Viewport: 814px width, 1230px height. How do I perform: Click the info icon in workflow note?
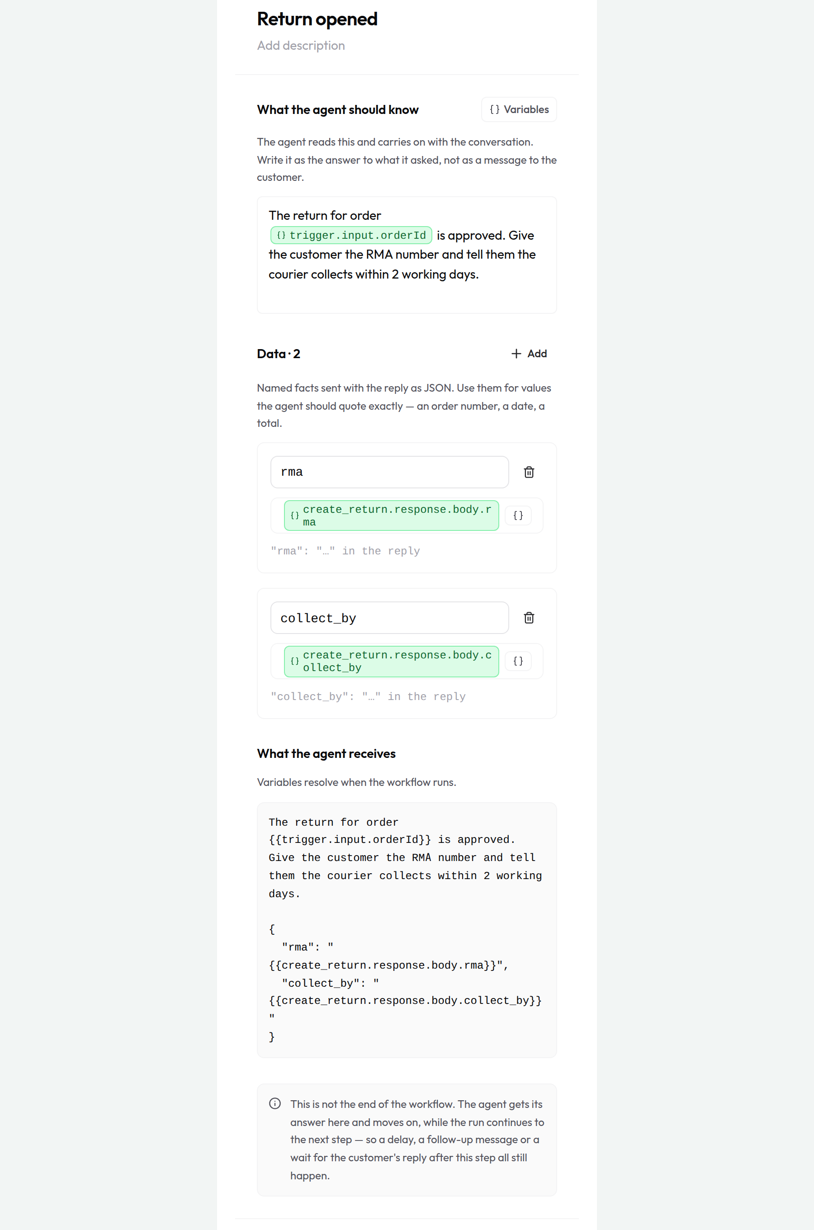pyautogui.click(x=275, y=1103)
